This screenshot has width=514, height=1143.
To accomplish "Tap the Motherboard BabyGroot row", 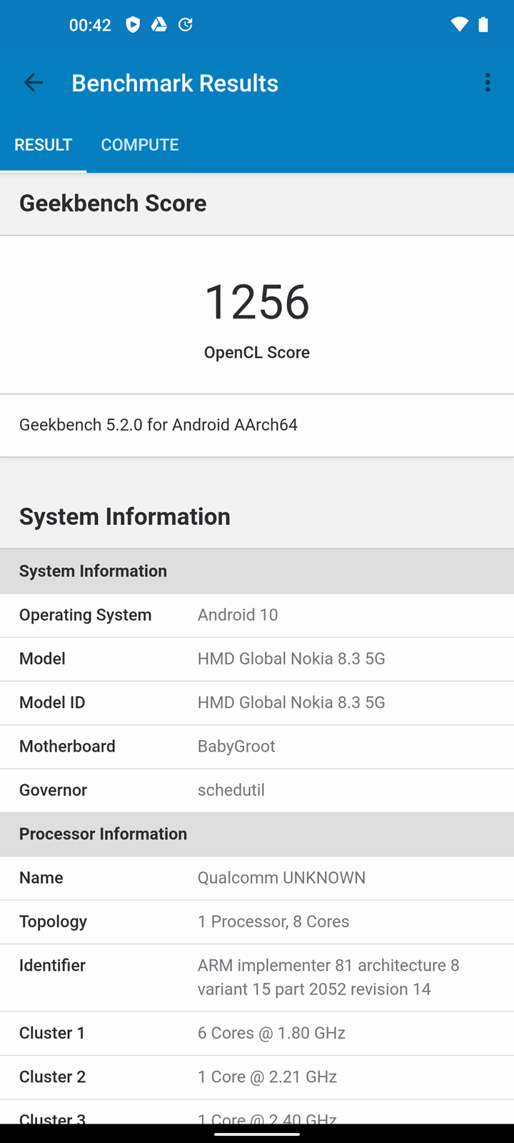I will tap(257, 747).
